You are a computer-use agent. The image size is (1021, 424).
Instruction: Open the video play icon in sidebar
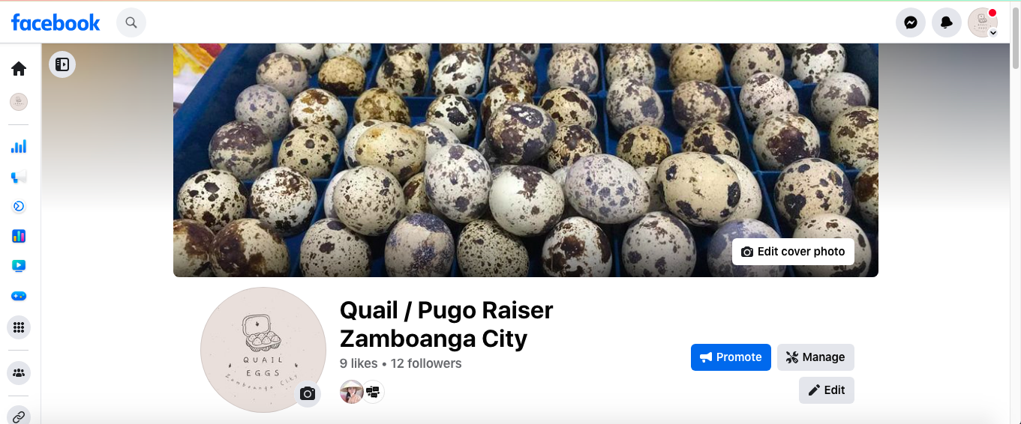[19, 266]
